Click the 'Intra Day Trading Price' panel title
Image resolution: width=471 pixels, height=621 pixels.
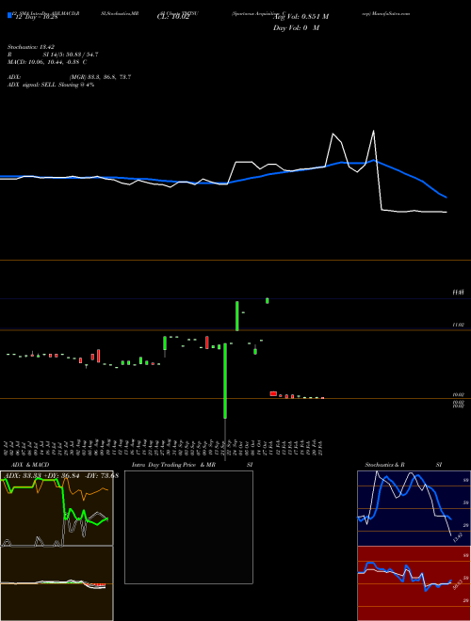(164, 465)
